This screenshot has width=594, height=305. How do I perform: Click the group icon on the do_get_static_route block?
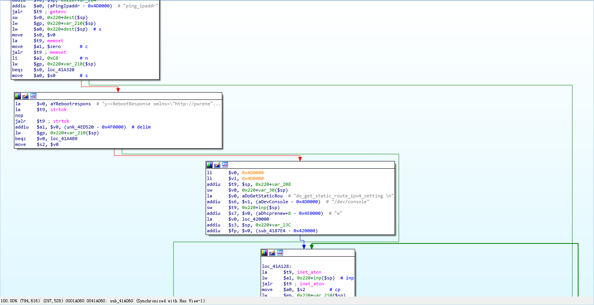225,165
